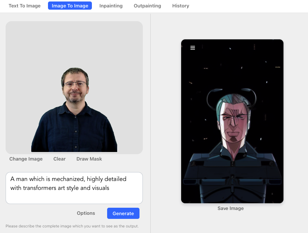308x233 pixels.
Task: Open the History tab
Action: click(x=180, y=6)
